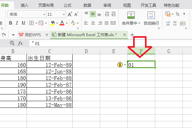The height and width of the screenshot is (128, 192).
Task: Align text right horizontally
Action: coord(100,23)
